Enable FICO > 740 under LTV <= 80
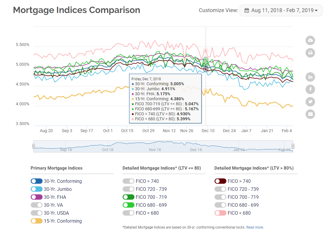Image resolution: width=336 pixels, height=238 pixels. tap(129, 181)
